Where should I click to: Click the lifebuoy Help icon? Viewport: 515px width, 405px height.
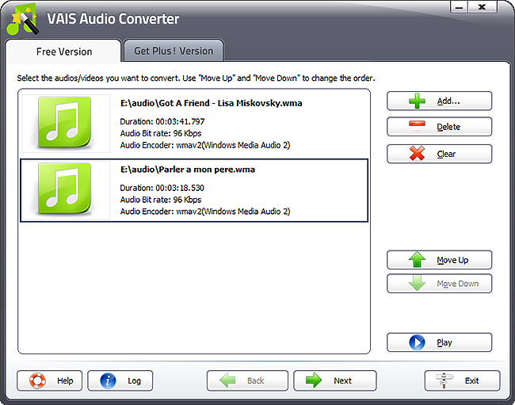pos(37,380)
